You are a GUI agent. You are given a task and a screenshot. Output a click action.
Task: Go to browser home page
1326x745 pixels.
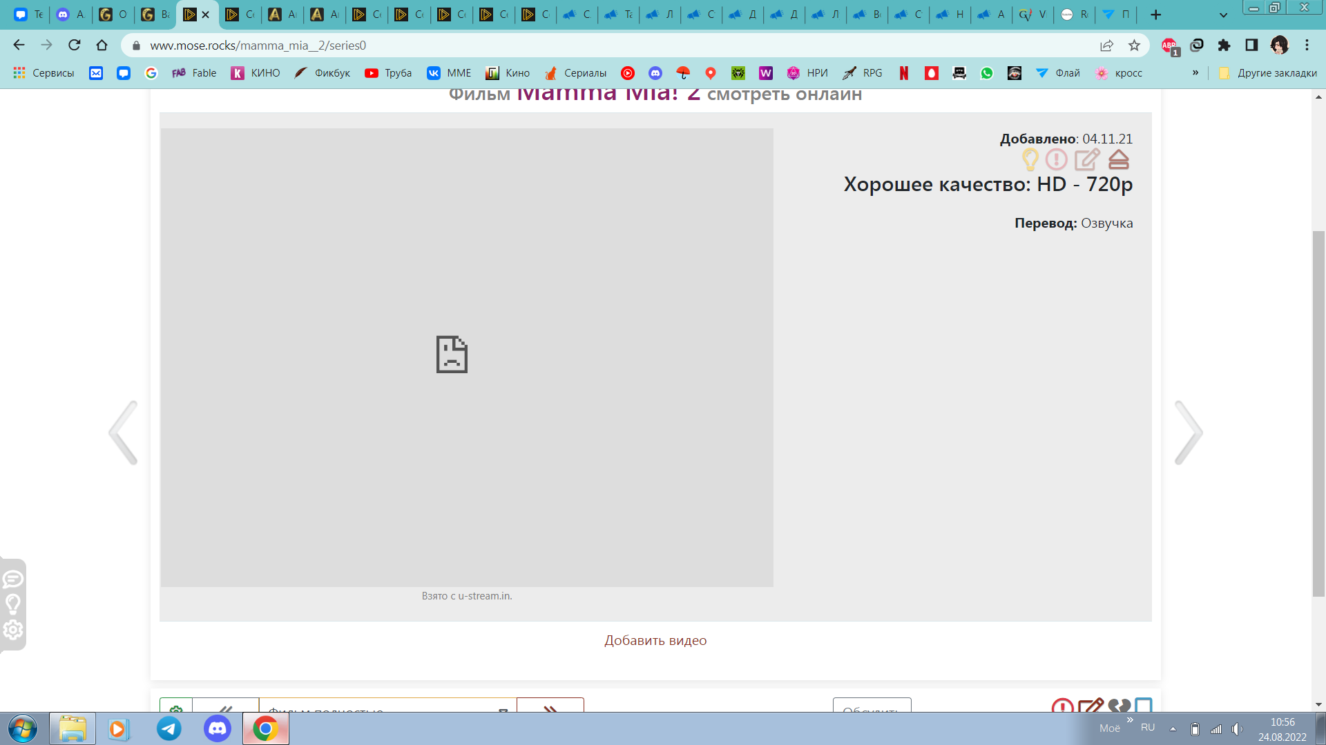(x=102, y=46)
